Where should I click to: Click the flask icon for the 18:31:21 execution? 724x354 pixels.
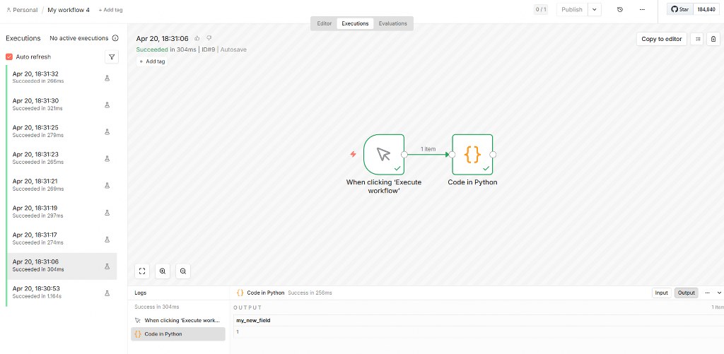coord(107,186)
